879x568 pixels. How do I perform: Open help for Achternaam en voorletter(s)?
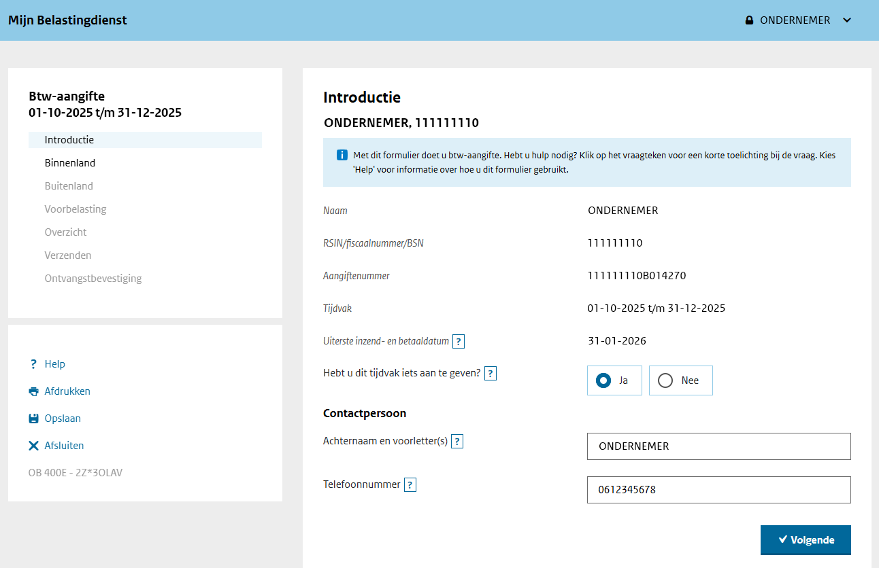(457, 441)
